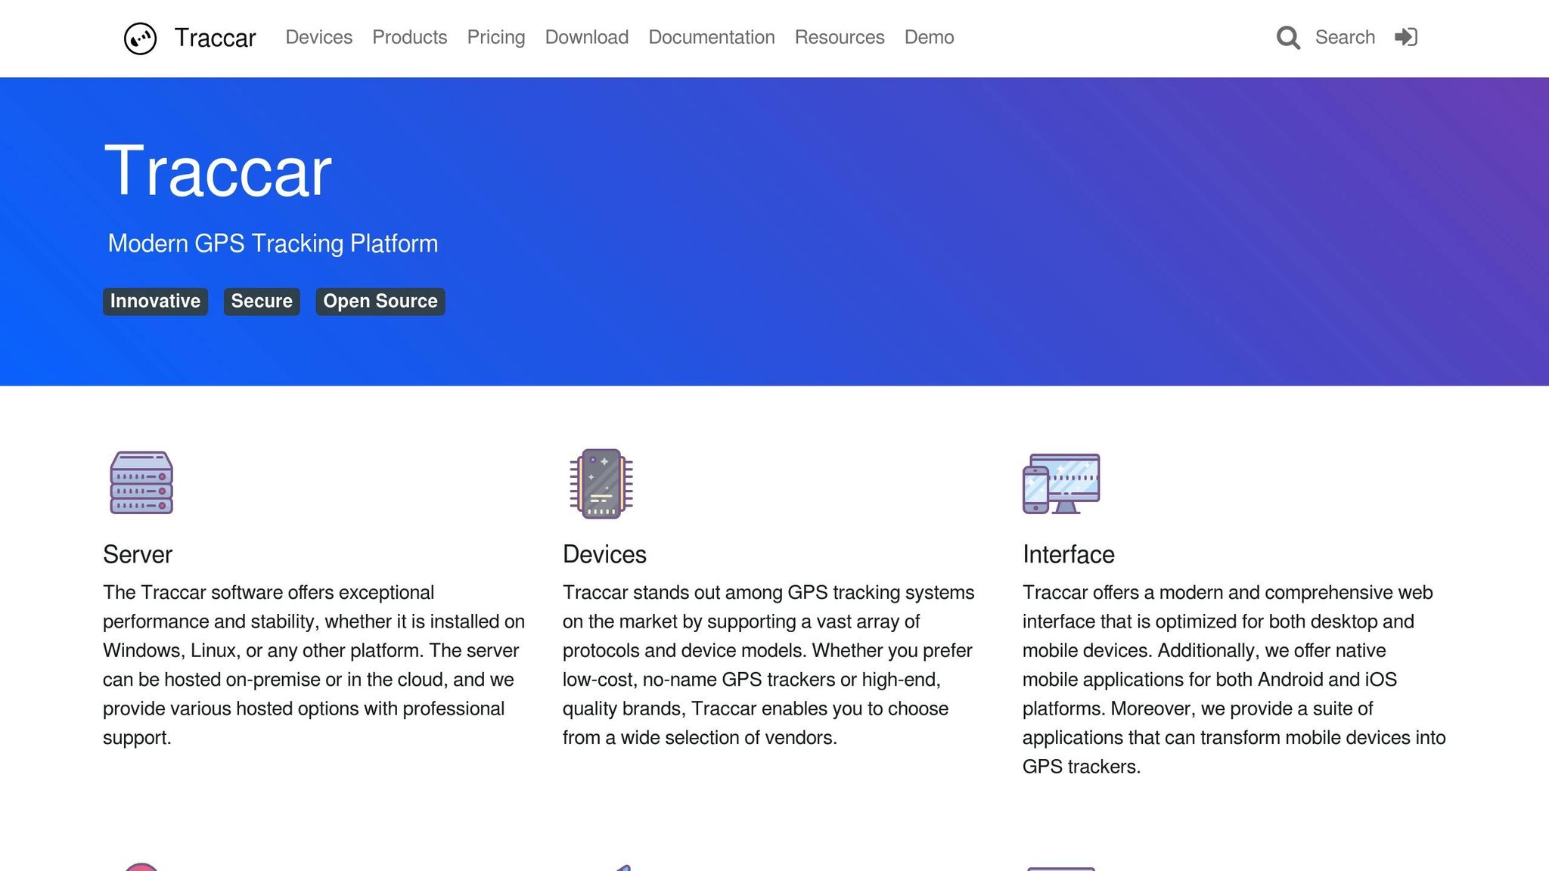Click the Interface section heading
The height and width of the screenshot is (871, 1549).
[x=1068, y=554]
